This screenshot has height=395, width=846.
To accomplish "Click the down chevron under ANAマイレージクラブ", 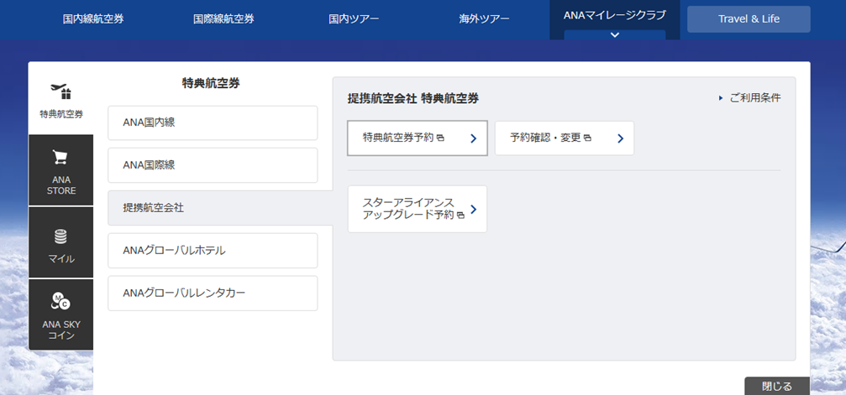I will 614,35.
